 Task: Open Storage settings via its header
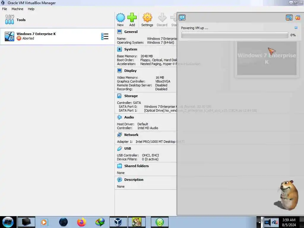pyautogui.click(x=131, y=96)
